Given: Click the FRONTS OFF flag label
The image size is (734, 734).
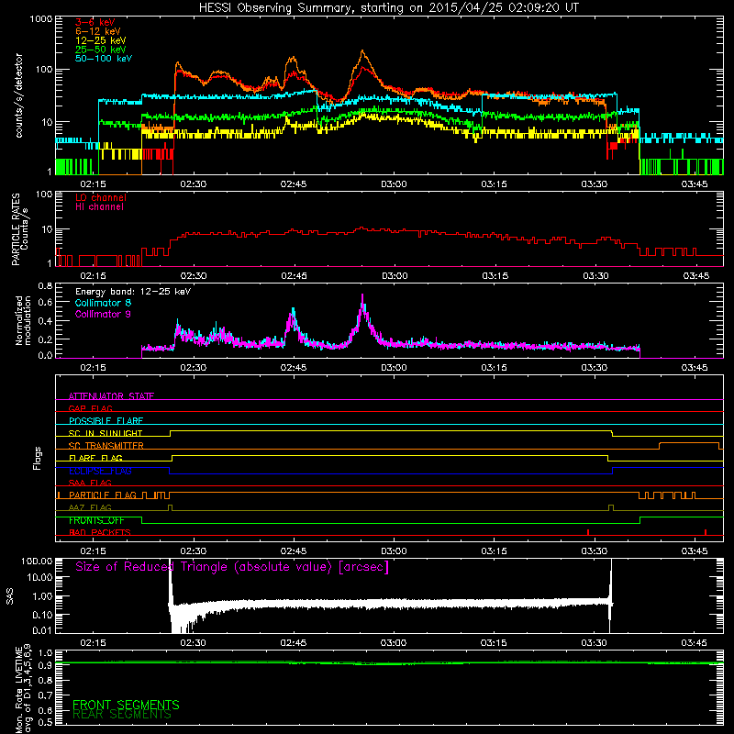Looking at the screenshot, I should click(96, 520).
